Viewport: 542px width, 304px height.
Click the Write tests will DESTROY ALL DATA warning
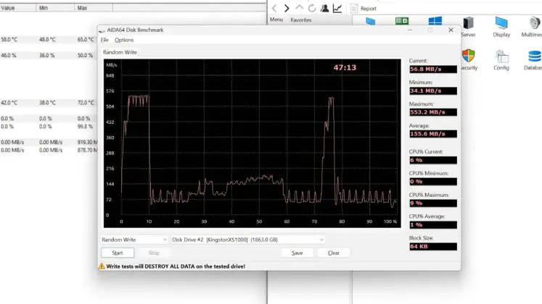176,266
